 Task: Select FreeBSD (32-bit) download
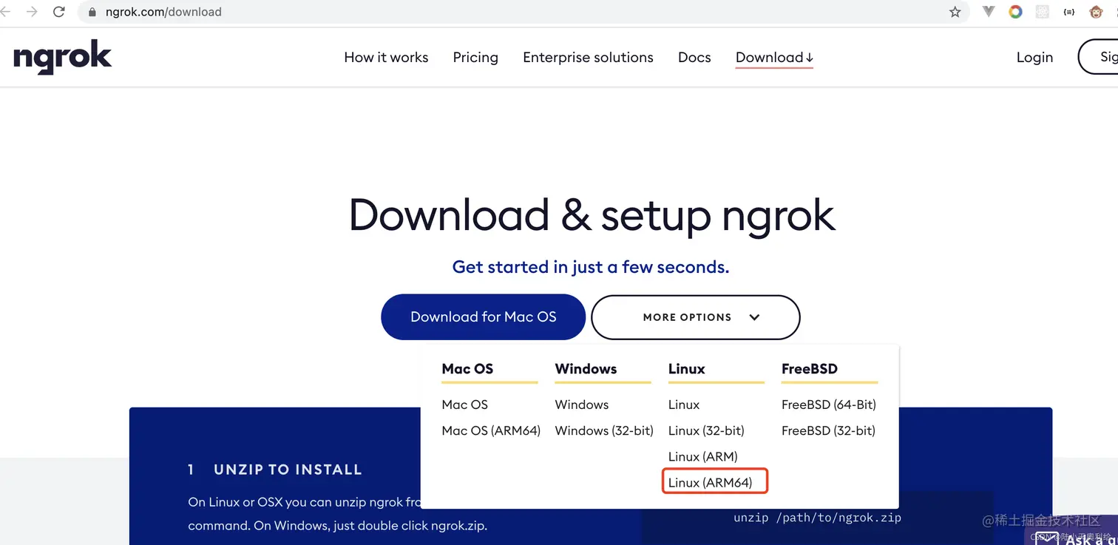point(828,430)
